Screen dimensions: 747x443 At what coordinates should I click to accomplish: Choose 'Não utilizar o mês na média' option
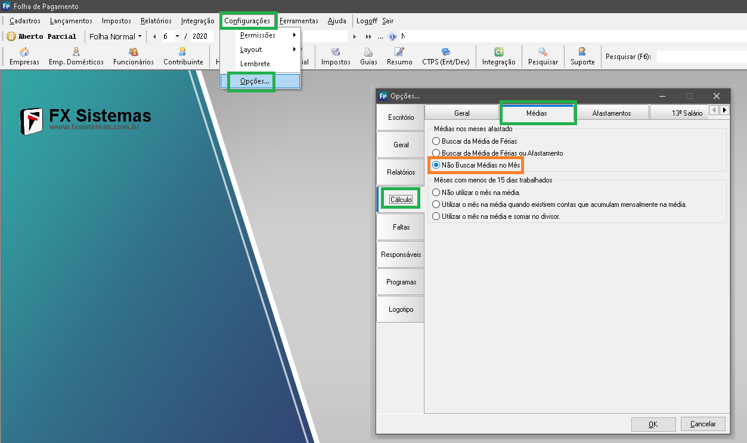(436, 193)
